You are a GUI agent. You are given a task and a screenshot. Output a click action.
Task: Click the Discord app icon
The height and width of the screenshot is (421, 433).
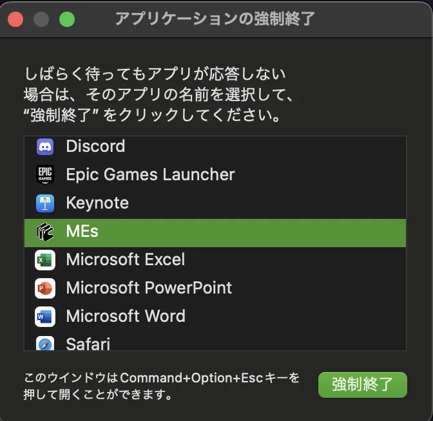tap(45, 147)
